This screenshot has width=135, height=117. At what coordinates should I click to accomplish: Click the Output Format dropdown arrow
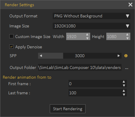pos(127,16)
